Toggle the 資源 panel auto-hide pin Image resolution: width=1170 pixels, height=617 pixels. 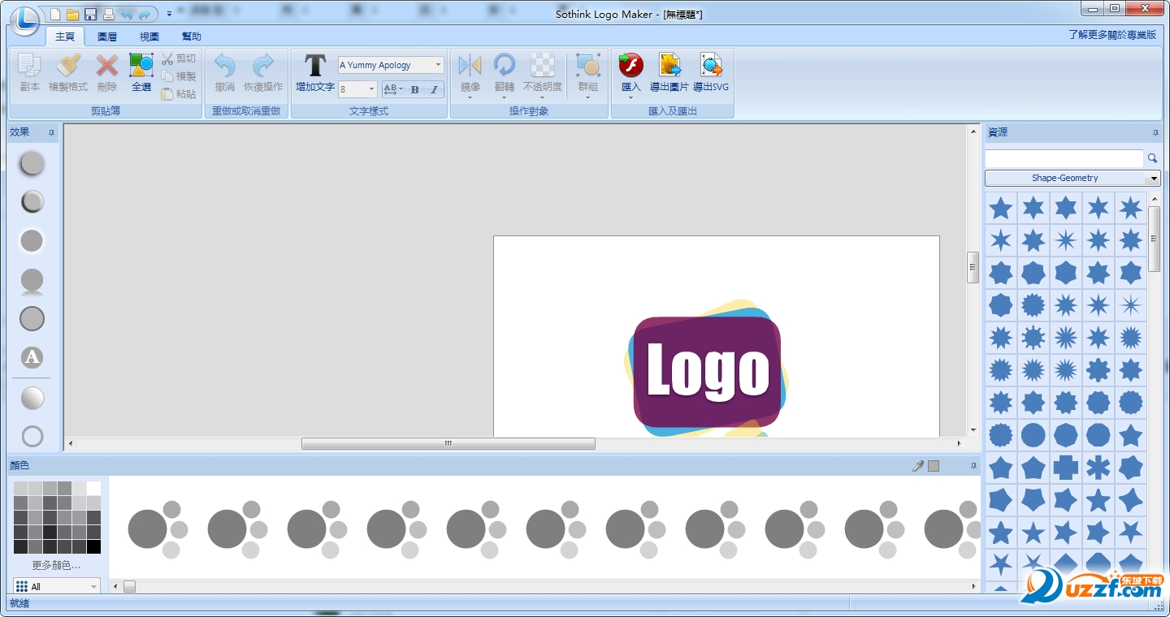coord(1155,132)
